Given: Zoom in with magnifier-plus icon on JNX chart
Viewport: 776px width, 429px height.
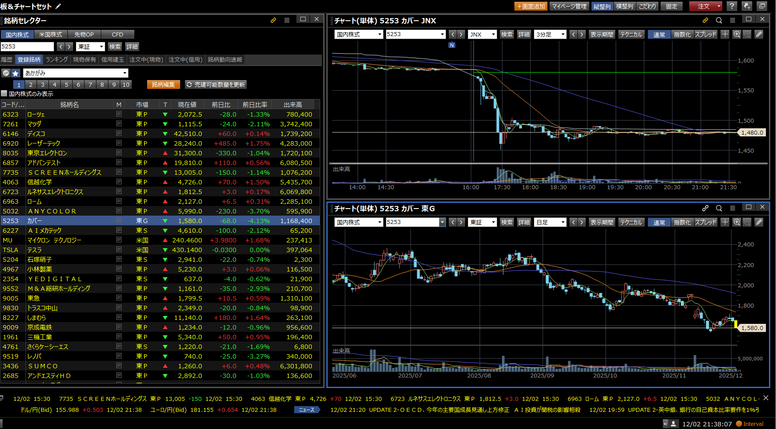Looking at the screenshot, I should pyautogui.click(x=737, y=34).
